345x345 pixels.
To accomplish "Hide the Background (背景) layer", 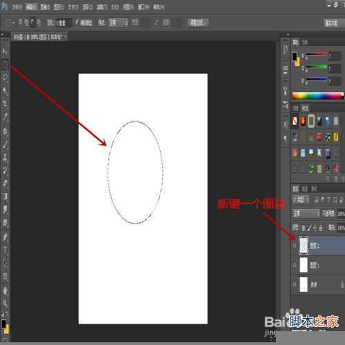I will pos(295,284).
